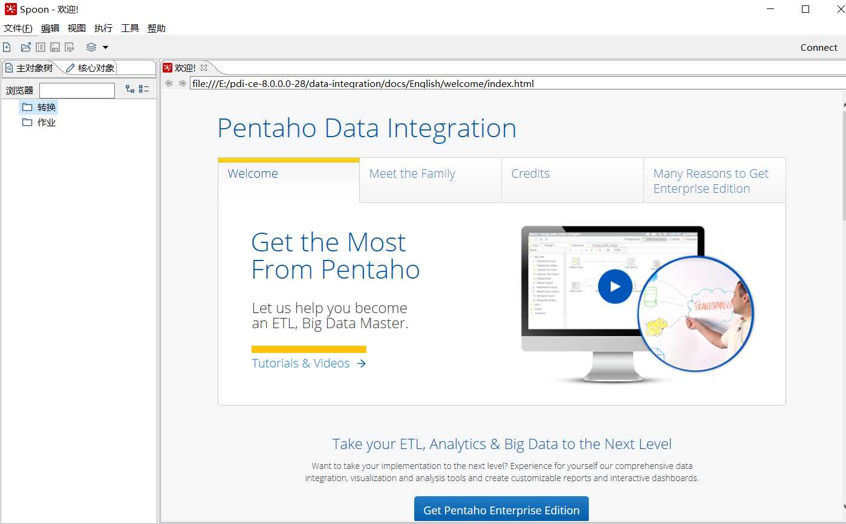Select the 转换 tree item label
The image size is (846, 524).
[47, 107]
